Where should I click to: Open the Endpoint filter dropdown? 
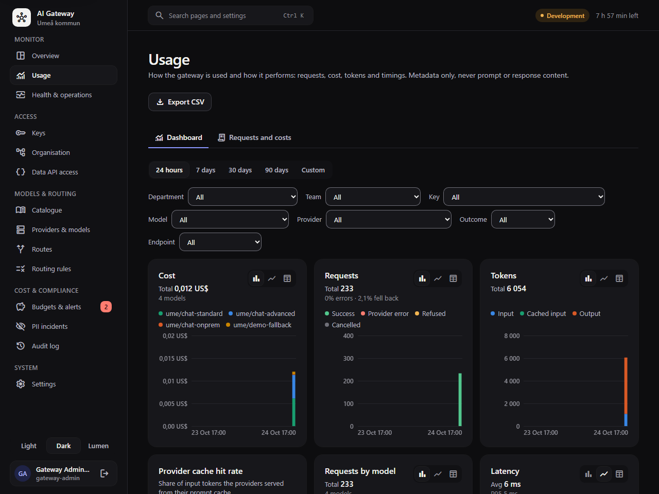pos(220,242)
